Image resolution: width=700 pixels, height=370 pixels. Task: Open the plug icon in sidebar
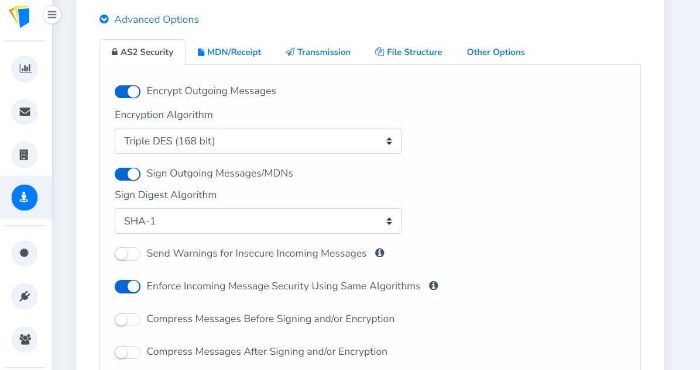(x=25, y=296)
